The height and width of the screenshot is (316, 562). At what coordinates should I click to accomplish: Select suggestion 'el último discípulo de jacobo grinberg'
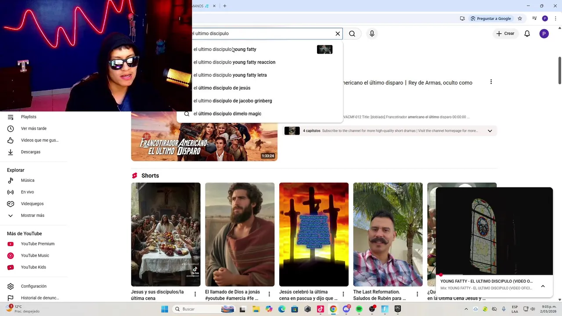click(x=233, y=101)
